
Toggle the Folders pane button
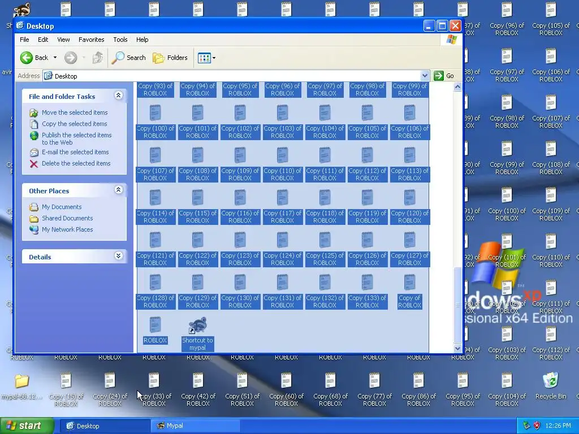pyautogui.click(x=170, y=58)
